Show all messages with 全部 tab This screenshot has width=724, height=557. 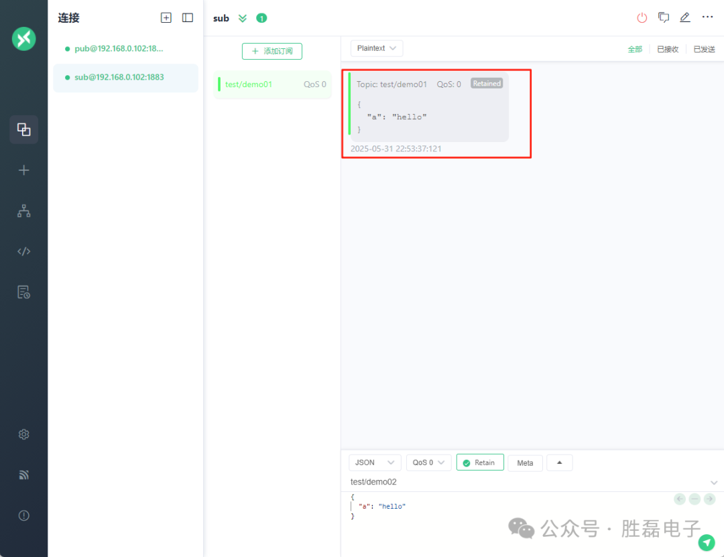click(634, 49)
